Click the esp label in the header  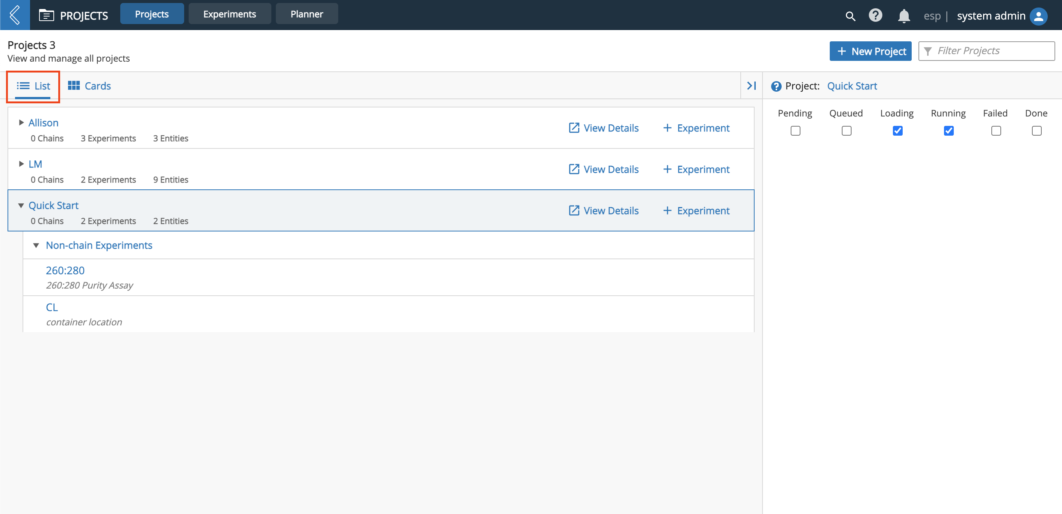click(x=932, y=16)
